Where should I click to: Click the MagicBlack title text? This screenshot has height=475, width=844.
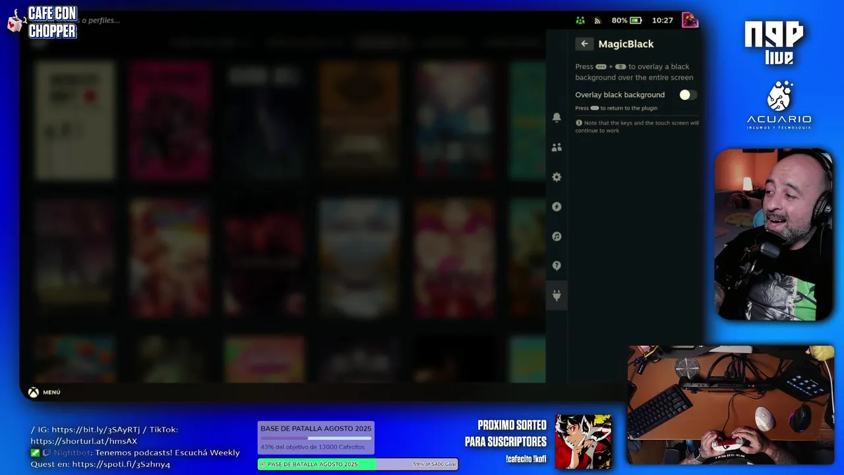click(626, 44)
